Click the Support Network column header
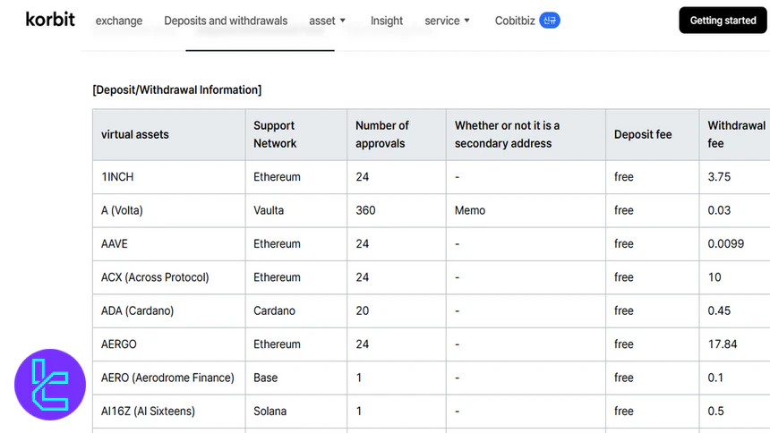 pos(275,135)
